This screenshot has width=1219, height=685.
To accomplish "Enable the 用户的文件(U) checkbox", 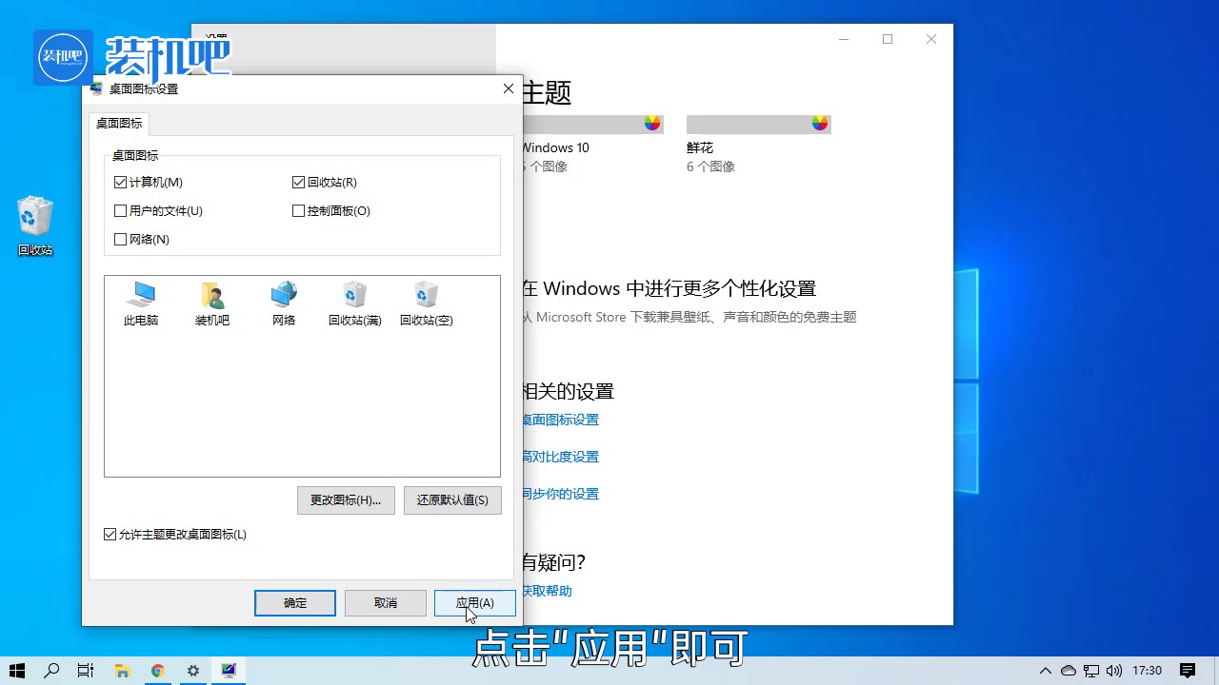I will [120, 211].
